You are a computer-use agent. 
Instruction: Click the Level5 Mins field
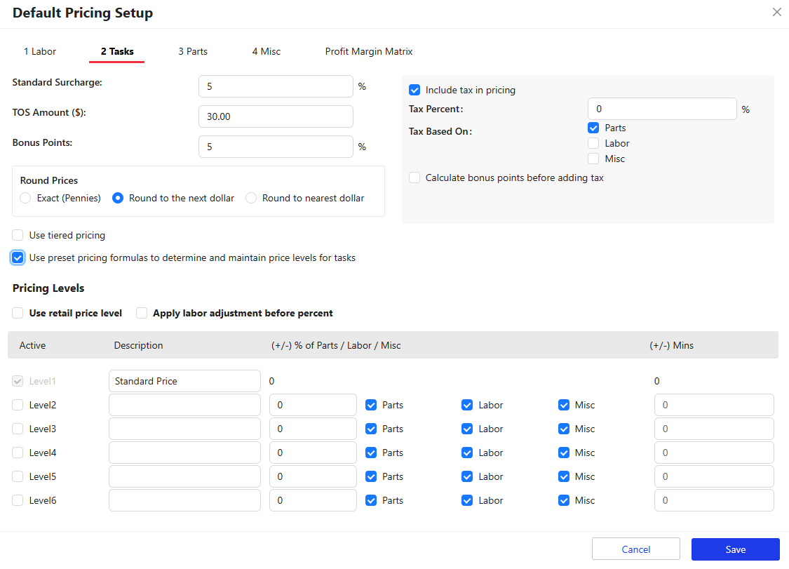coord(714,476)
